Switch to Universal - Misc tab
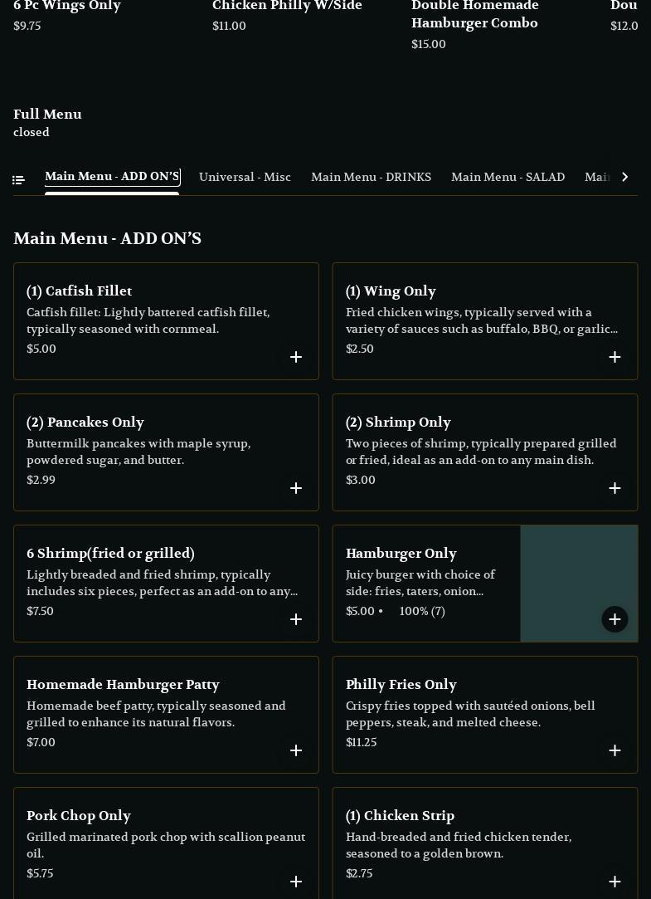 [x=245, y=178]
